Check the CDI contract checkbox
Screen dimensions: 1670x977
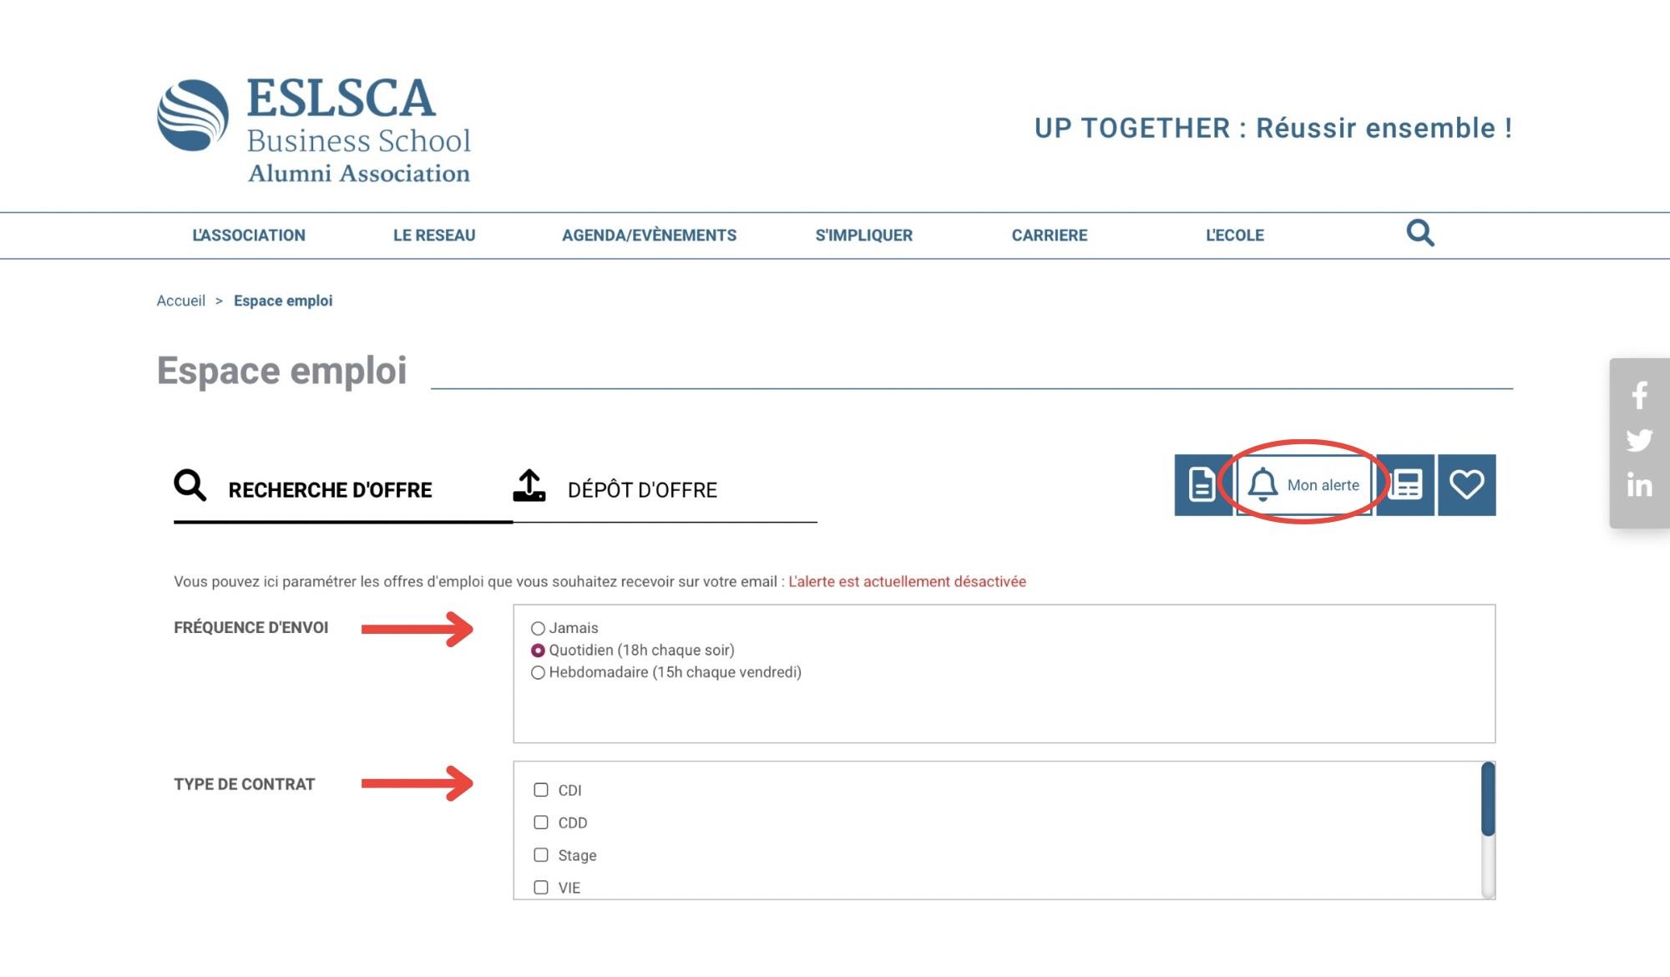coord(541,790)
